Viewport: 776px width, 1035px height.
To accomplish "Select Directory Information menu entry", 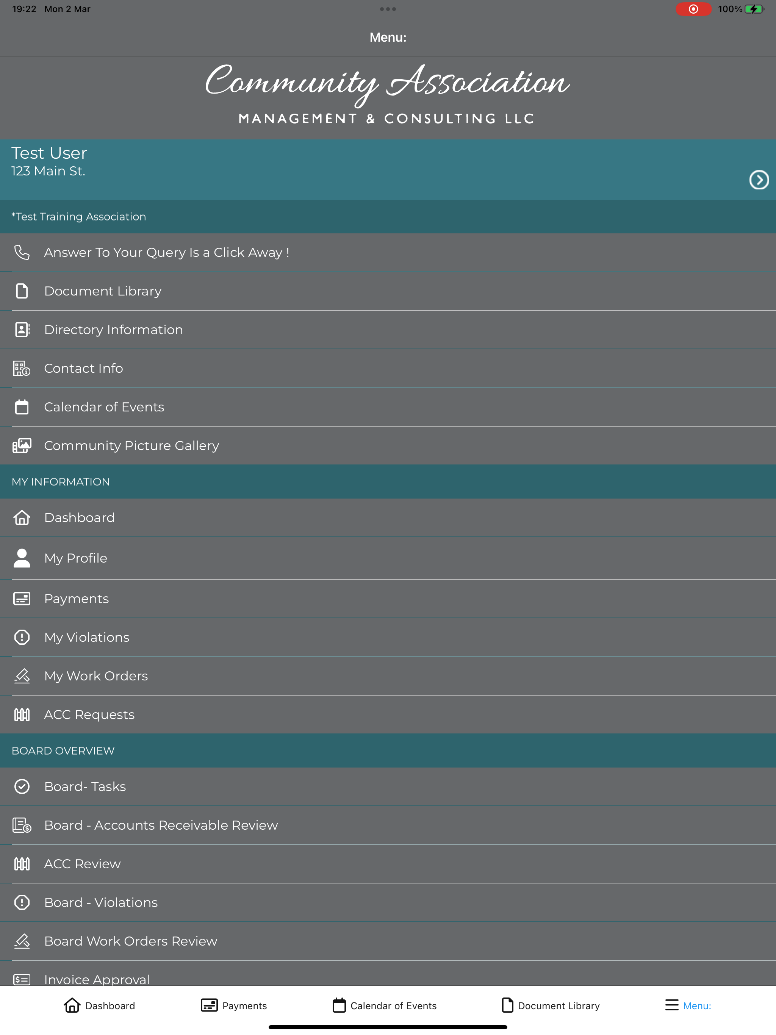I will point(388,329).
